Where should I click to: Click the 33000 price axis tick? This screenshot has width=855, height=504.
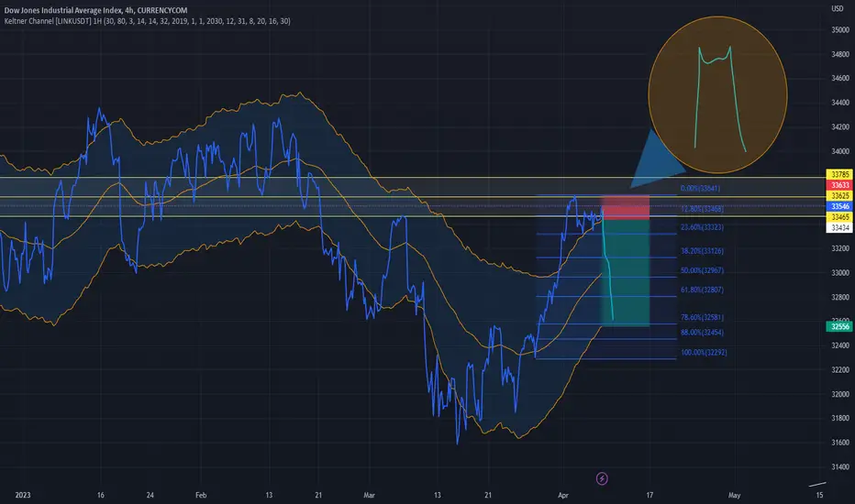839,273
